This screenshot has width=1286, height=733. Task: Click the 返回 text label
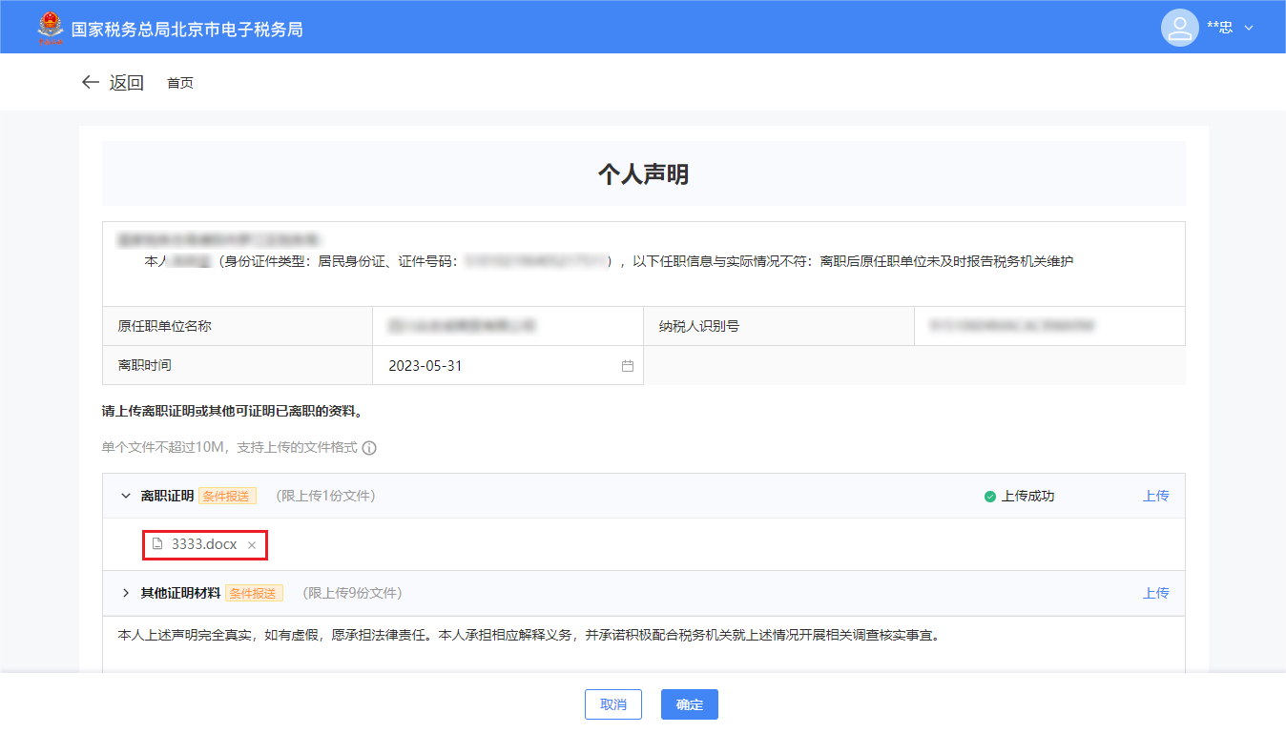126,83
